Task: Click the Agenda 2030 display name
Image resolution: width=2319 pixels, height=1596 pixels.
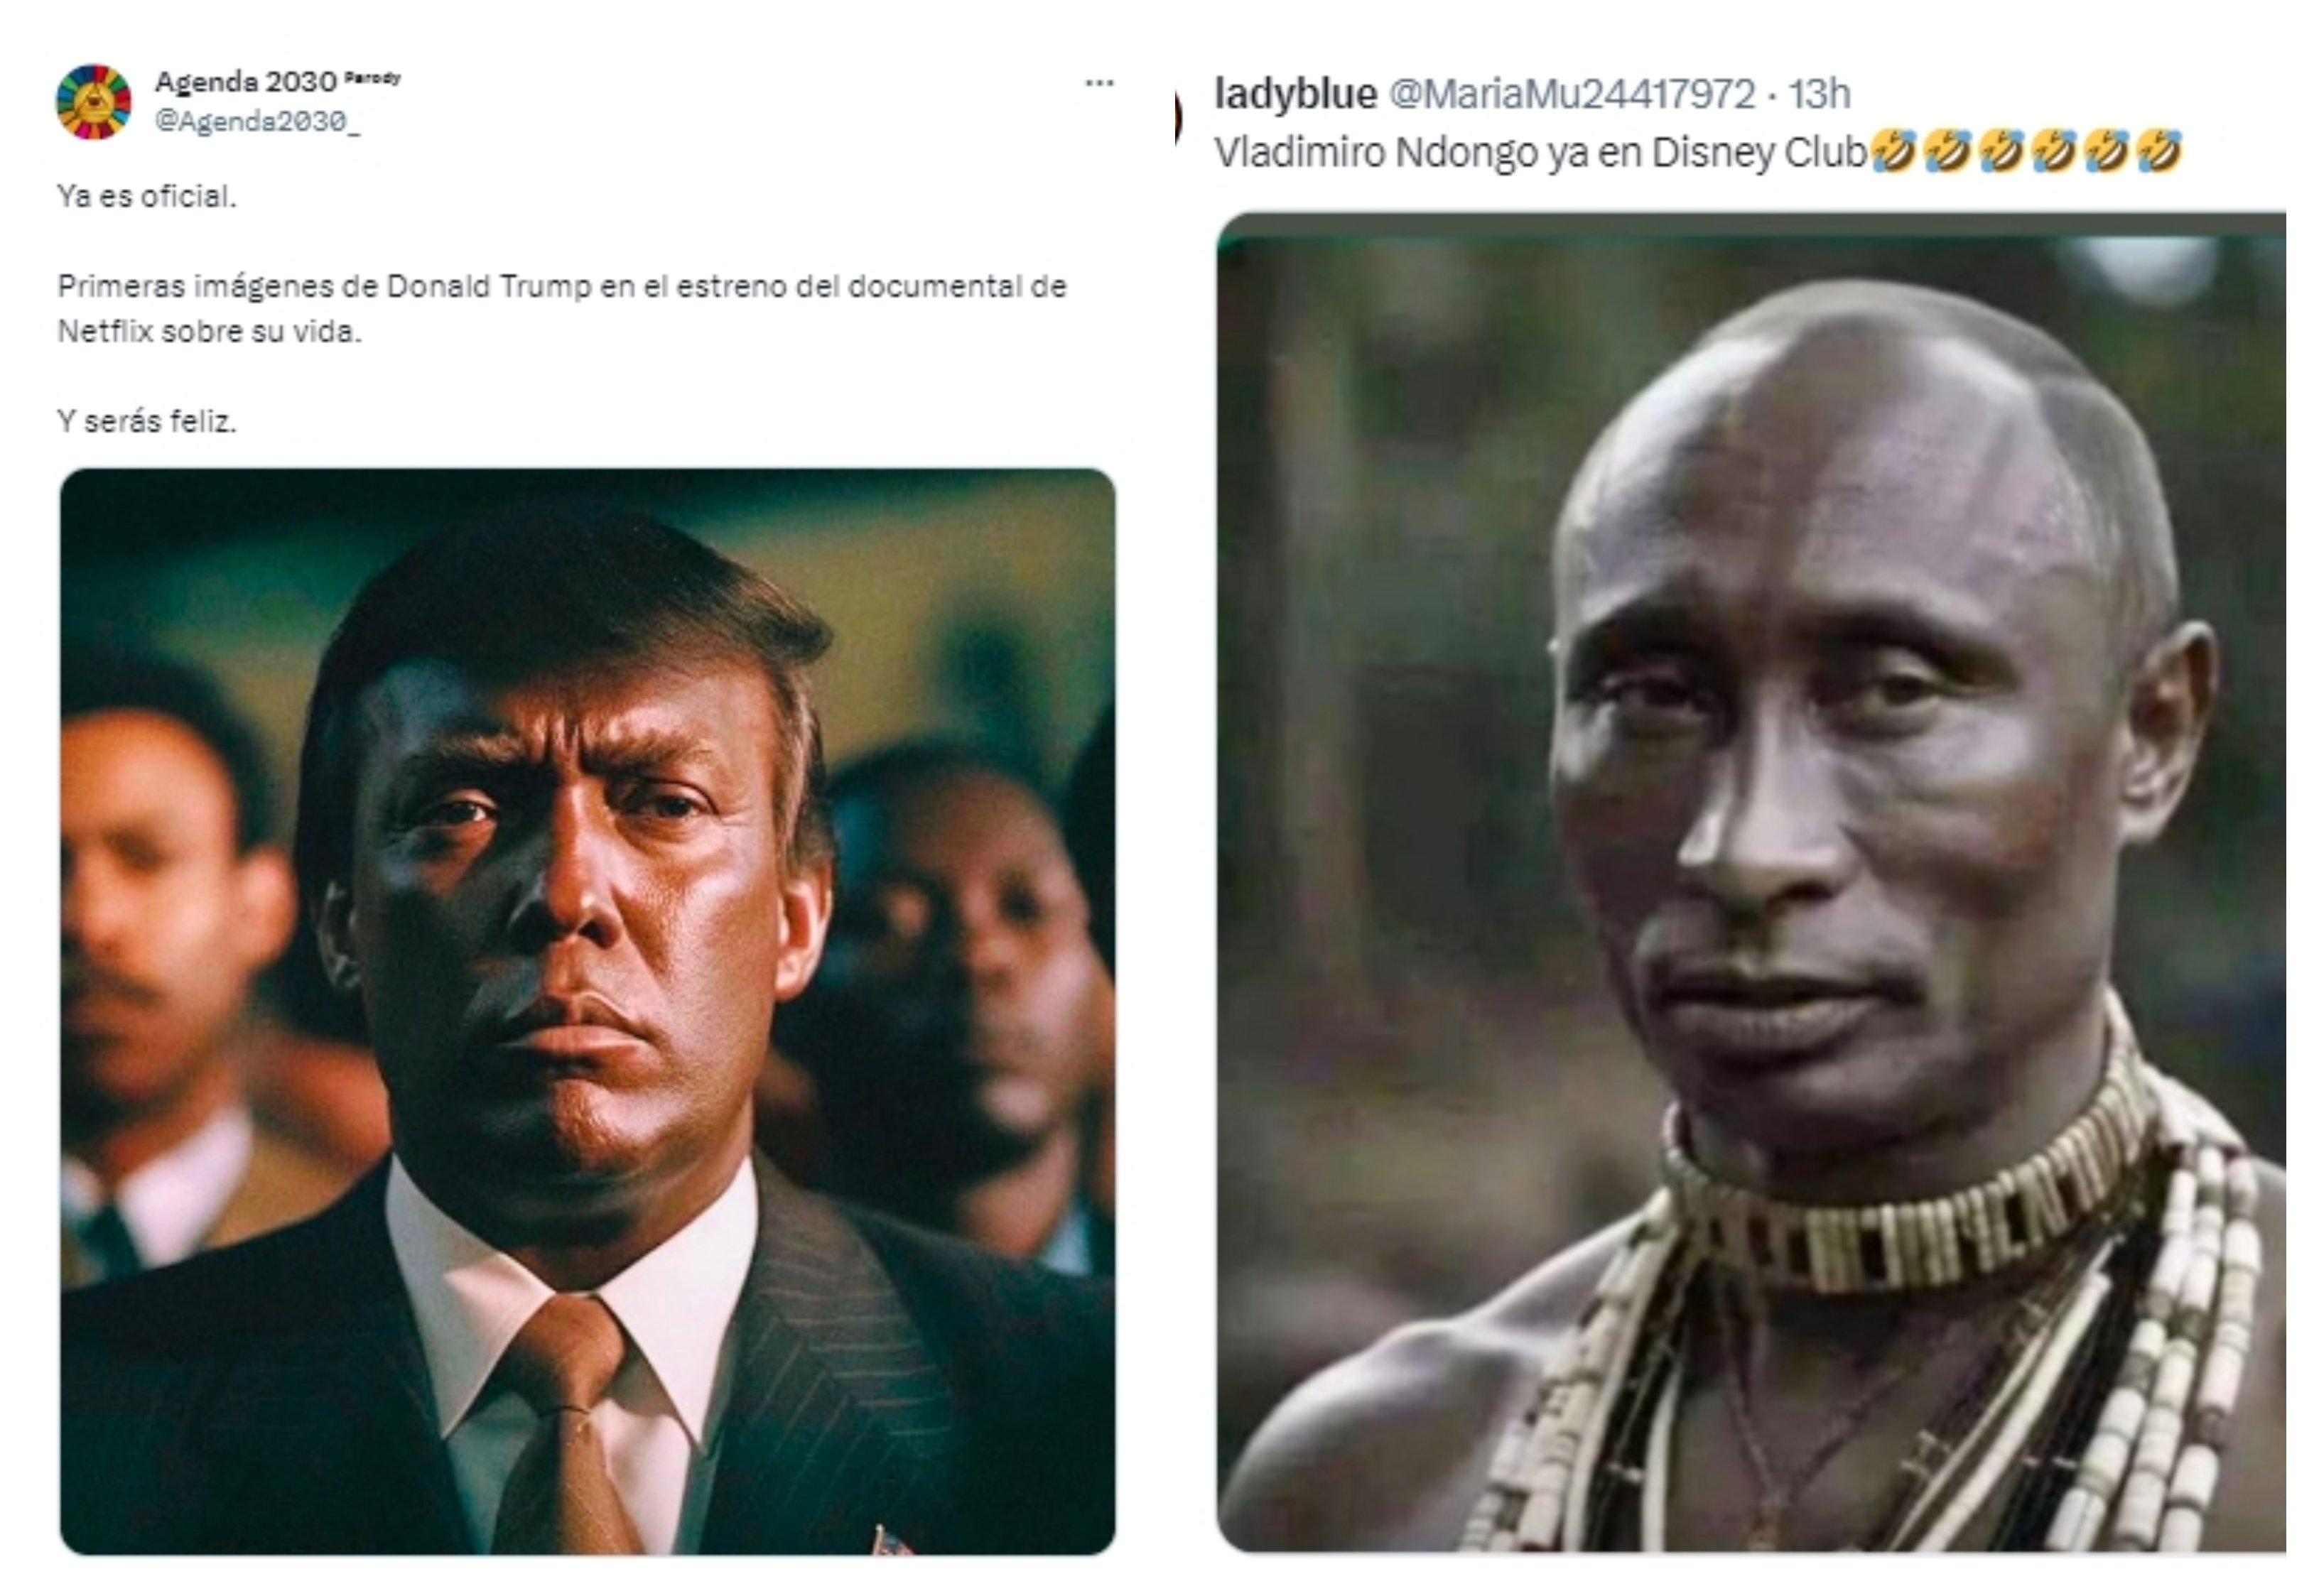Action: (x=245, y=81)
